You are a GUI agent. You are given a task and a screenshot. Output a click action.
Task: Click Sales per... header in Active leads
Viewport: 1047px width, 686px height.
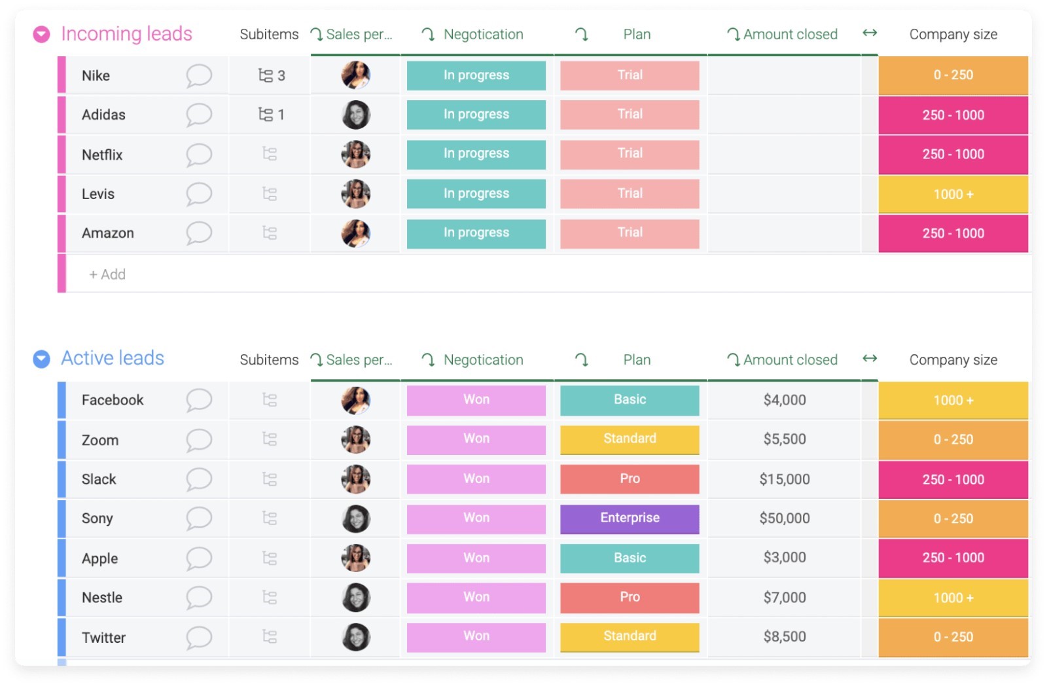click(359, 360)
